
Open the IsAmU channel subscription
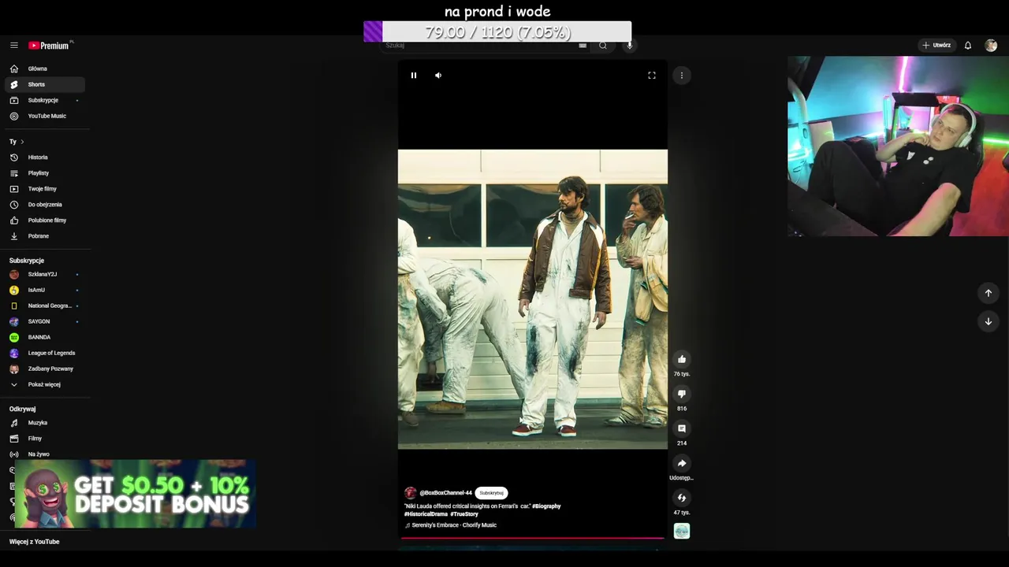45,290
